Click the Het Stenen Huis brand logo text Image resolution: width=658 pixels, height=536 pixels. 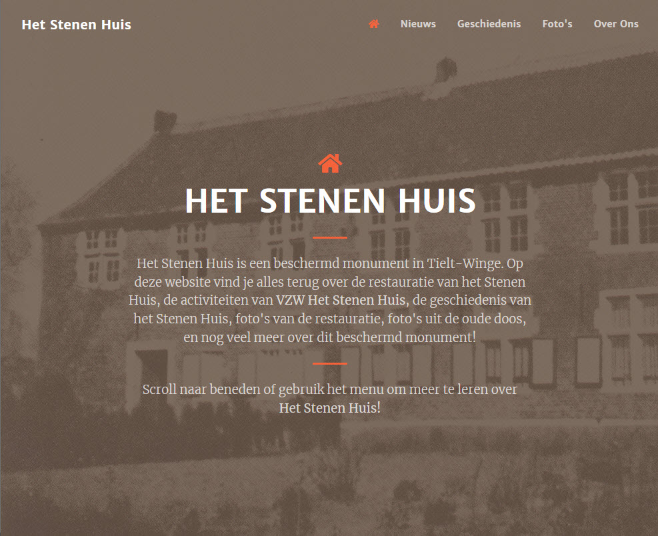pyautogui.click(x=77, y=25)
